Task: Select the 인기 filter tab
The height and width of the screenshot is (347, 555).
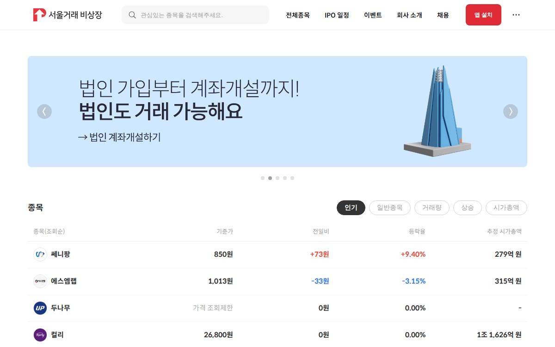Action: point(351,208)
